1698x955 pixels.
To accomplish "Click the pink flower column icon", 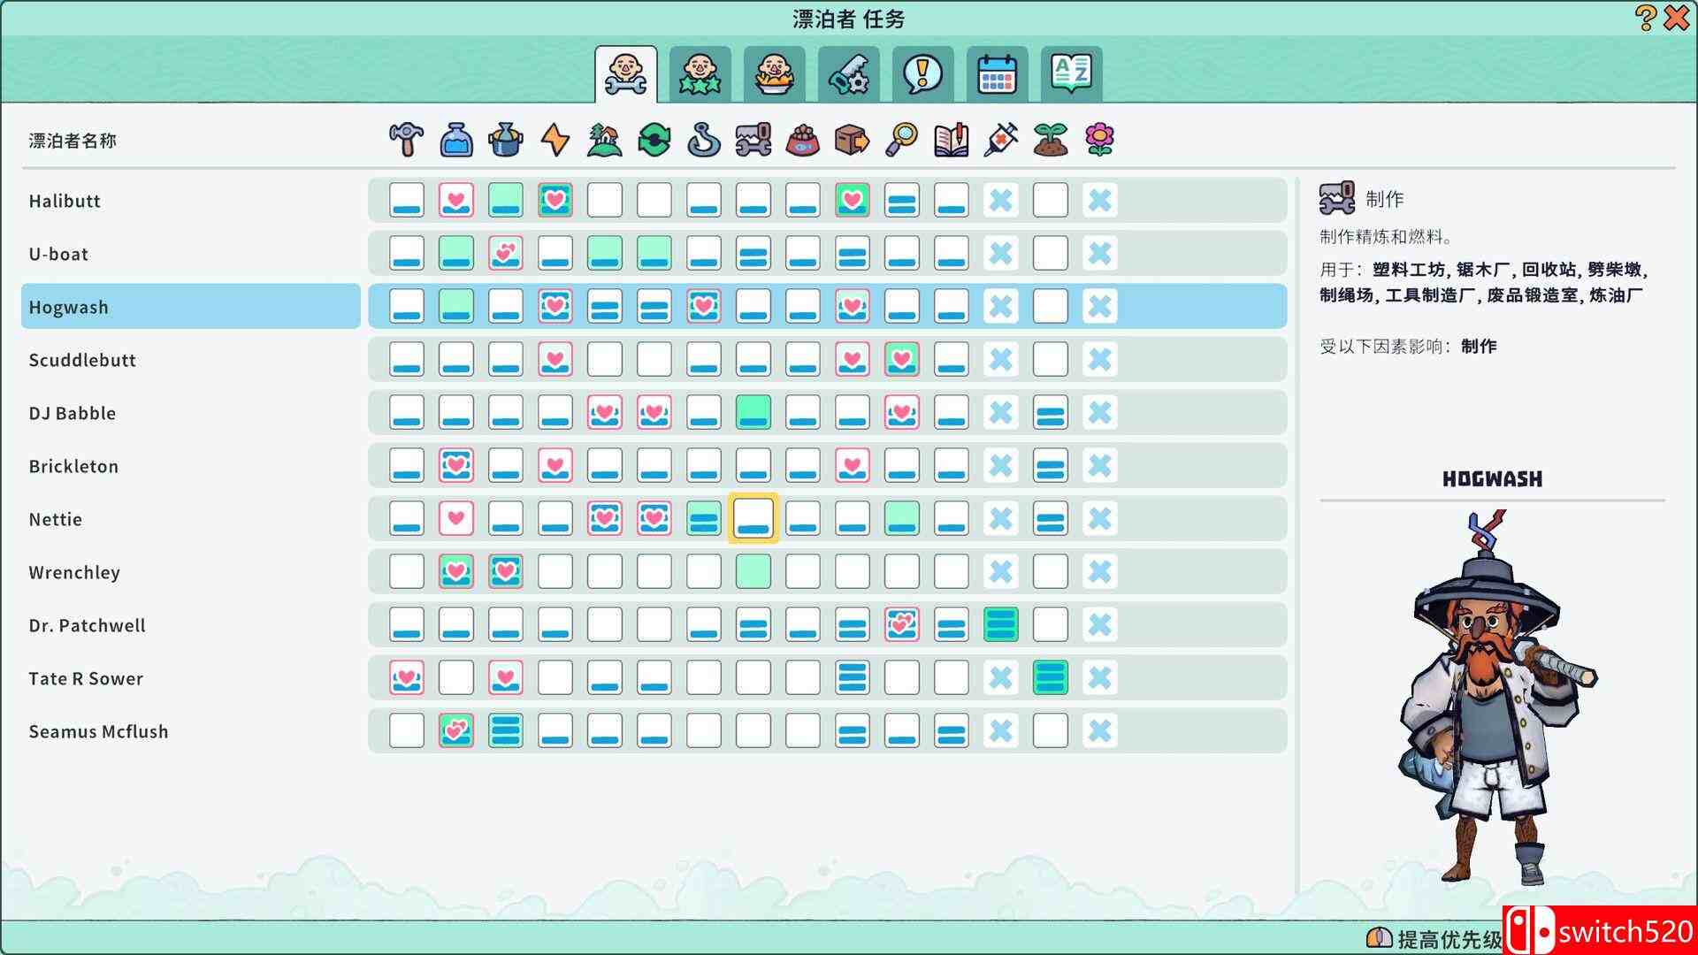I will (1099, 140).
